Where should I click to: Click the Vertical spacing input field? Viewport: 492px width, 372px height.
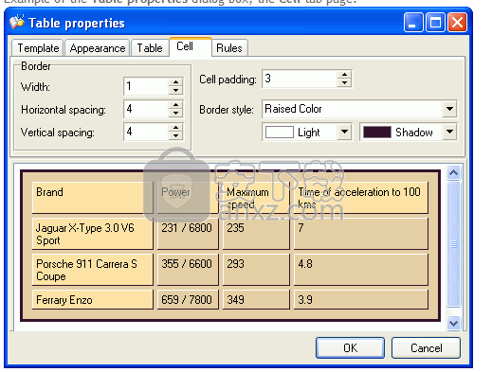coord(146,132)
